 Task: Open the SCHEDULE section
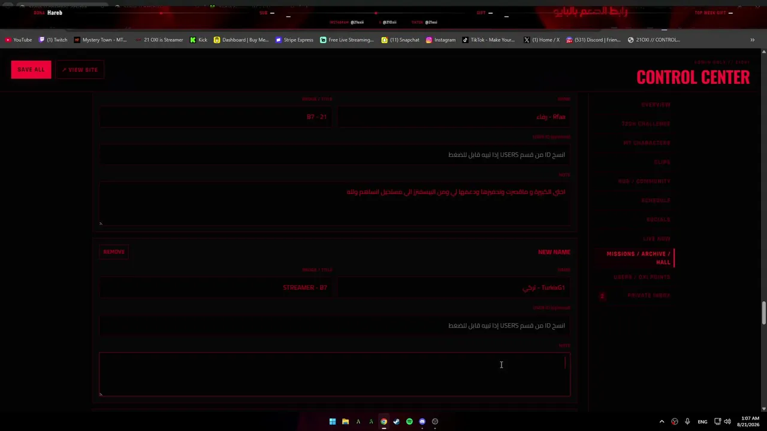pos(656,201)
